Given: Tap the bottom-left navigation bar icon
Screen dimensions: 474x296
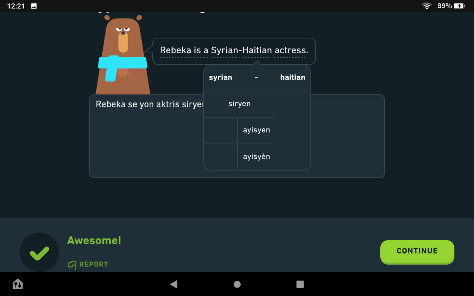Looking at the screenshot, I should pyautogui.click(x=18, y=284).
